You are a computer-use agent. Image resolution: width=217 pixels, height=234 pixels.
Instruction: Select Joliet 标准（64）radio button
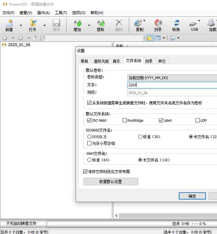(89, 160)
